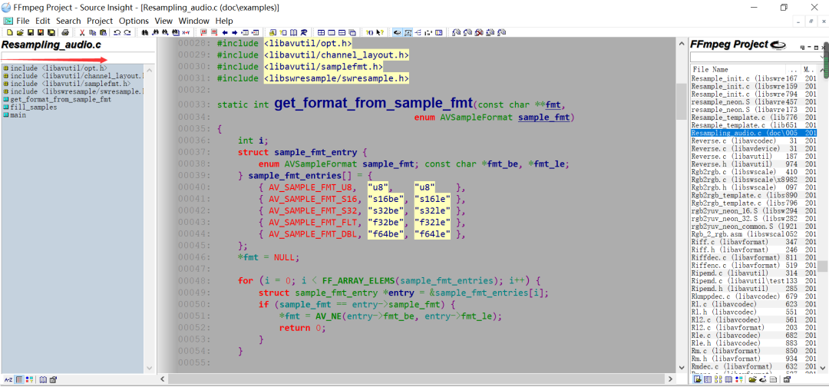Image resolution: width=829 pixels, height=387 pixels.
Task: Select include <libavutil/samplefmt.h> symbol entry
Action: tap(66, 84)
